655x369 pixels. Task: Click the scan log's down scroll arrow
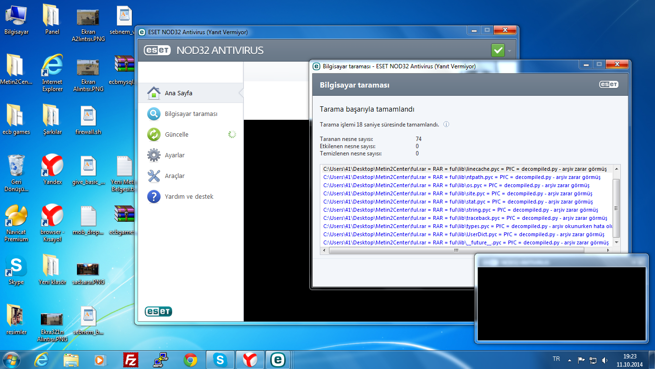616,243
